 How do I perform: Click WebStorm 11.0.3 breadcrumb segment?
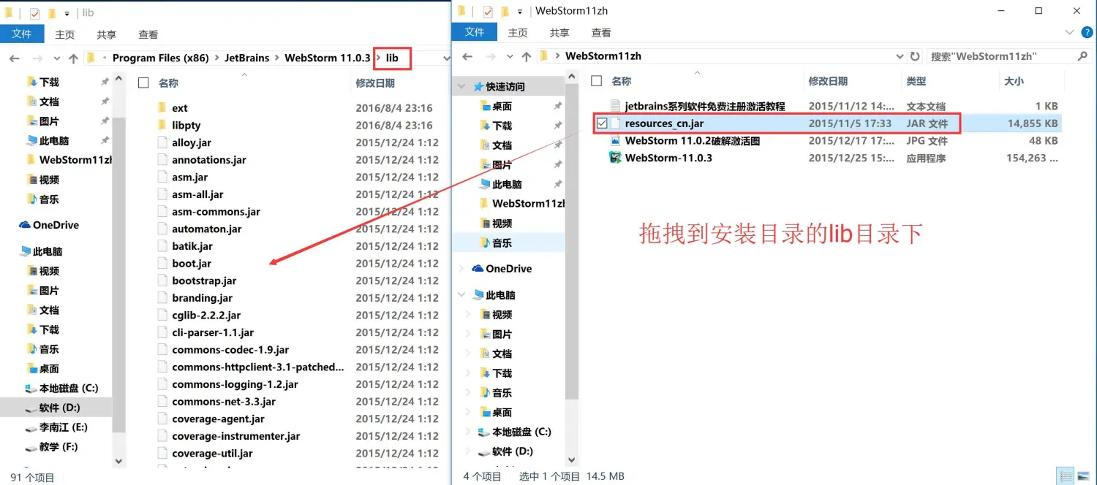(328, 58)
